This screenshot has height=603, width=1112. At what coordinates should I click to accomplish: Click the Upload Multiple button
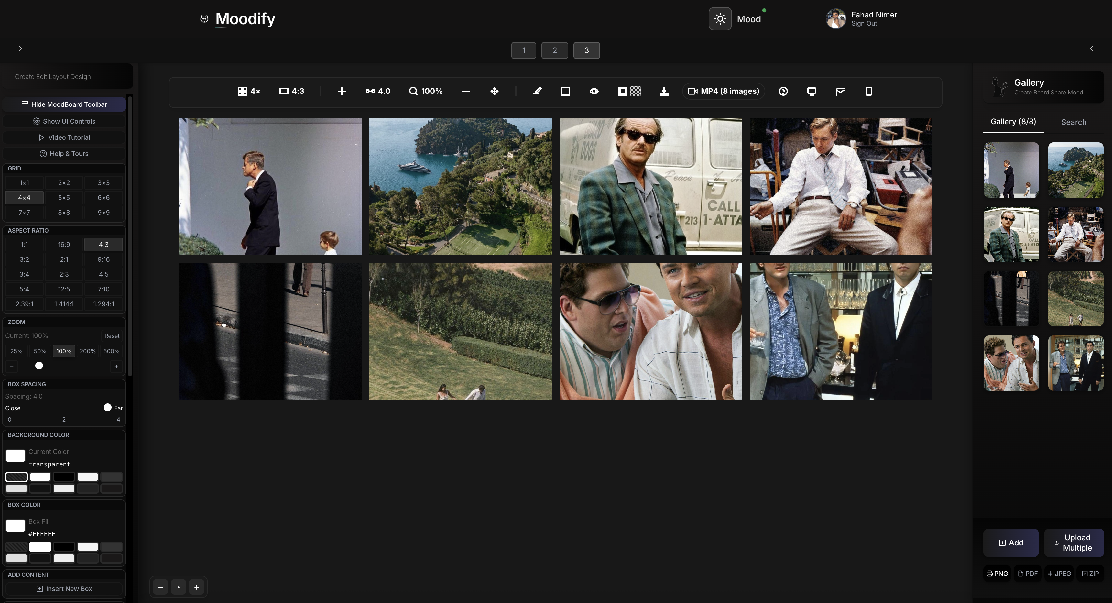(1074, 543)
